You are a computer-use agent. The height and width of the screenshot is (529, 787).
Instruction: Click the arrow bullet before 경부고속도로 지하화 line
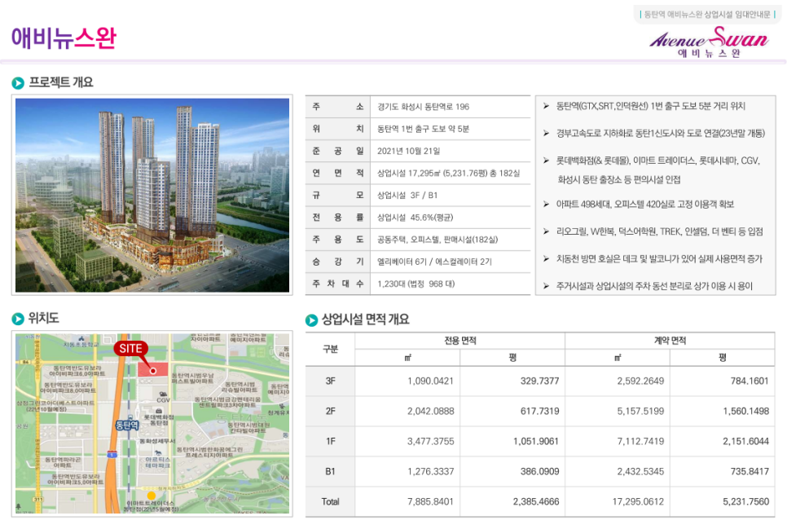(x=546, y=133)
